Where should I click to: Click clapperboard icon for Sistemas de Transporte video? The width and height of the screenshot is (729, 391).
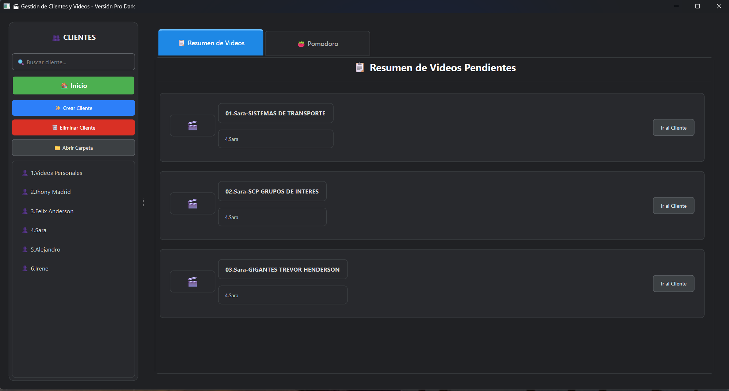(192, 126)
